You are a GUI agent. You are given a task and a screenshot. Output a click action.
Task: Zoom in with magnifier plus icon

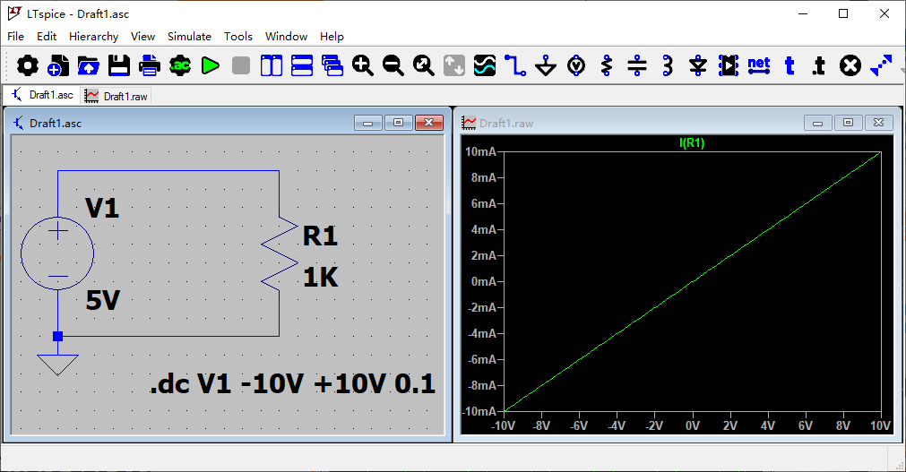(x=363, y=66)
